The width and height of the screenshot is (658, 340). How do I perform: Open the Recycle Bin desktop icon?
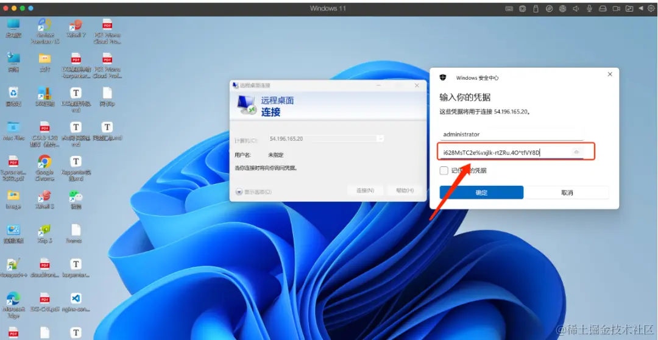coord(13,96)
